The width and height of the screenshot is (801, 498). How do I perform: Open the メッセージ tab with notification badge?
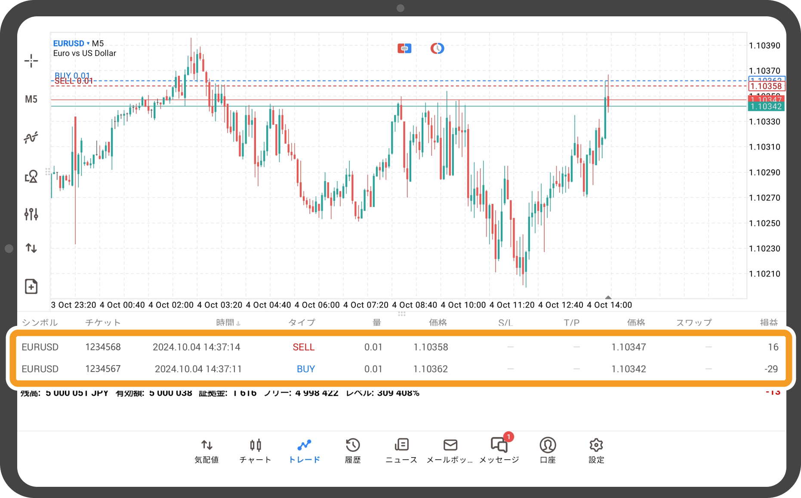pos(499,450)
